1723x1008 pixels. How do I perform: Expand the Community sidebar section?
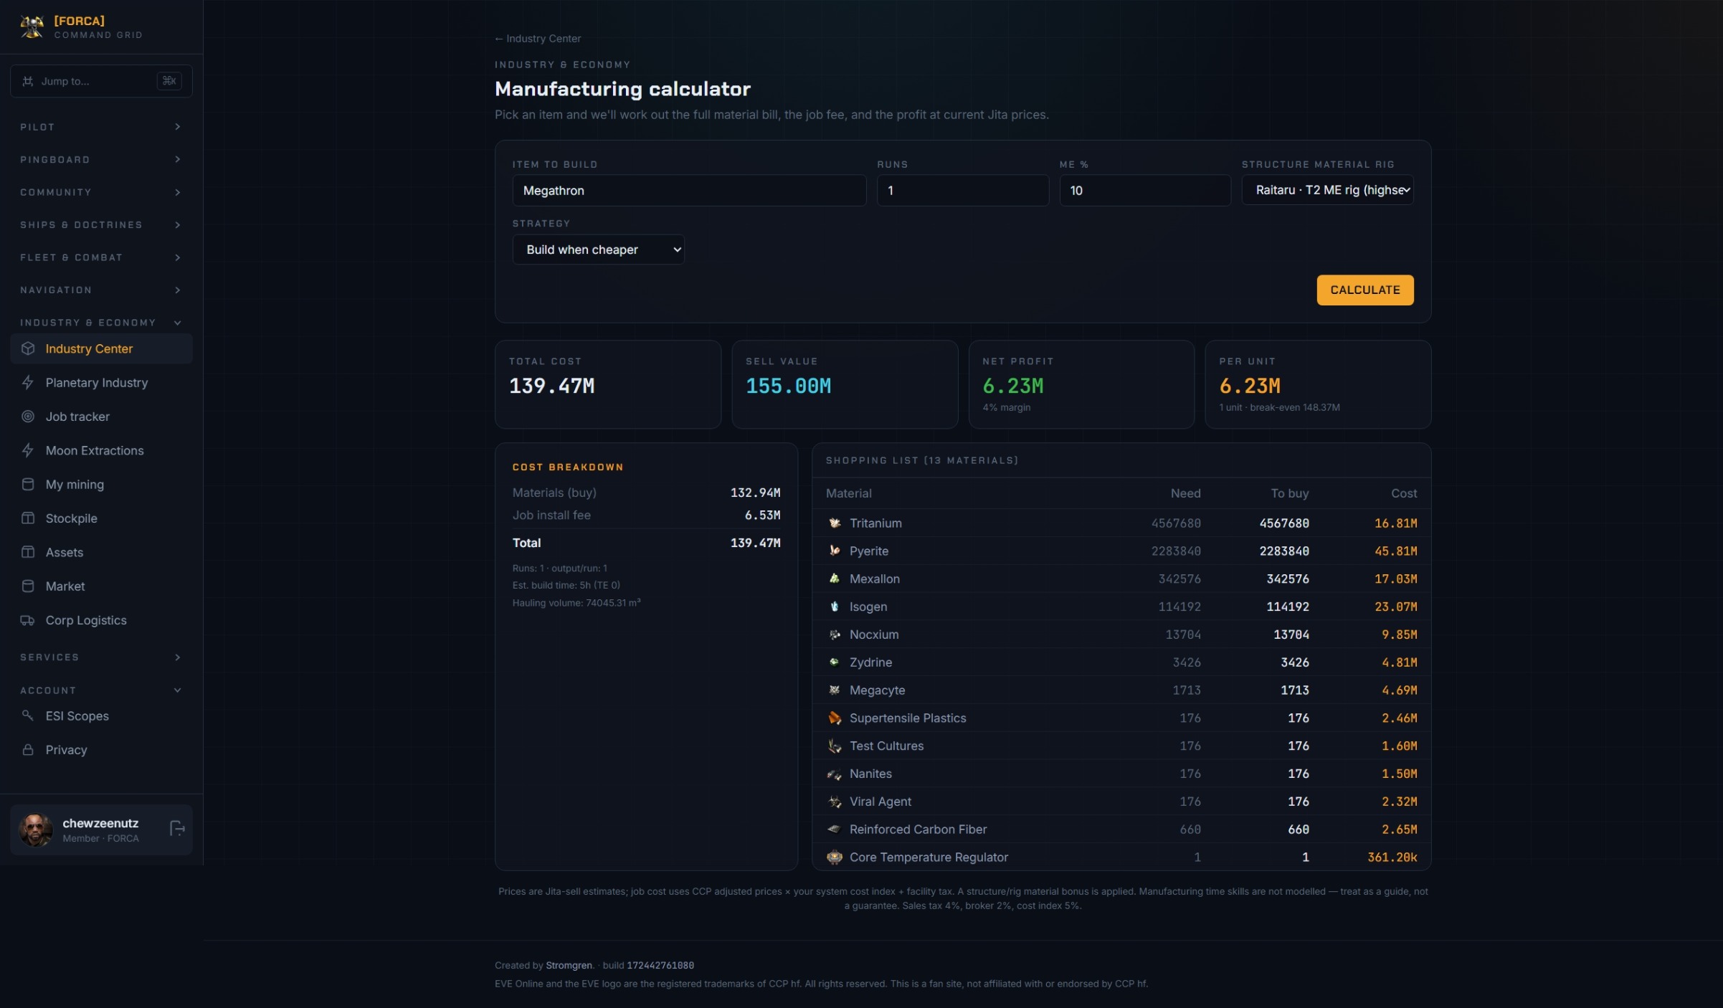click(101, 192)
